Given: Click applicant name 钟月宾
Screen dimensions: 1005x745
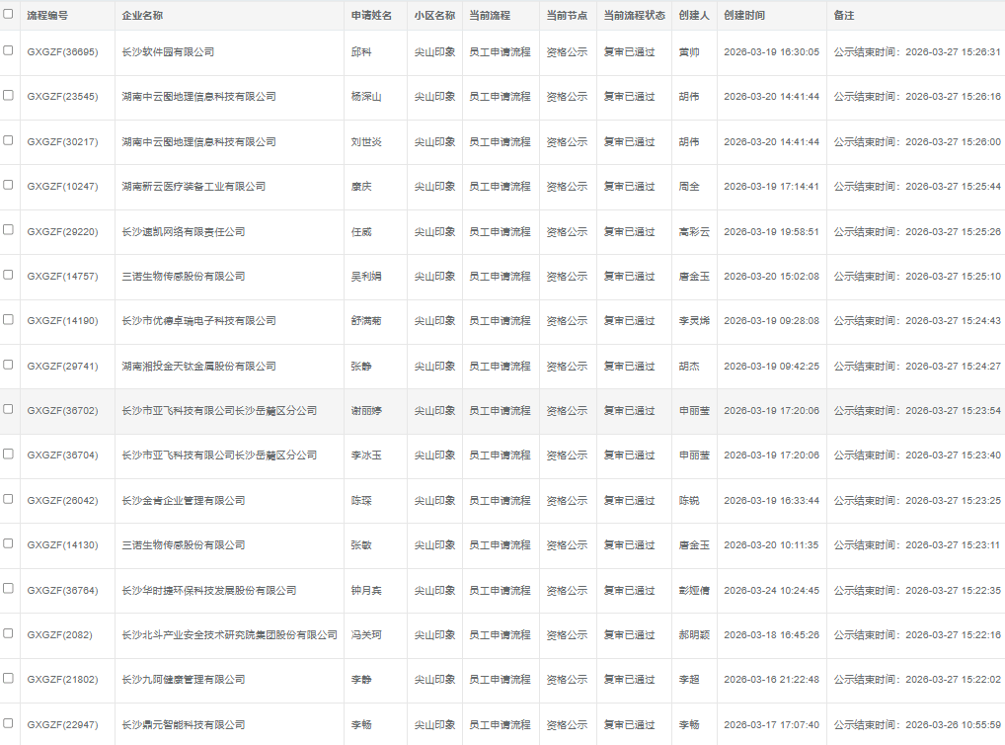Looking at the screenshot, I should (x=366, y=590).
